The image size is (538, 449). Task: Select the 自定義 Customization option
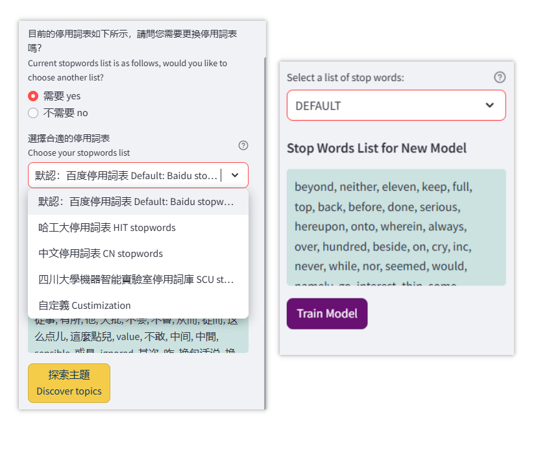pos(84,304)
